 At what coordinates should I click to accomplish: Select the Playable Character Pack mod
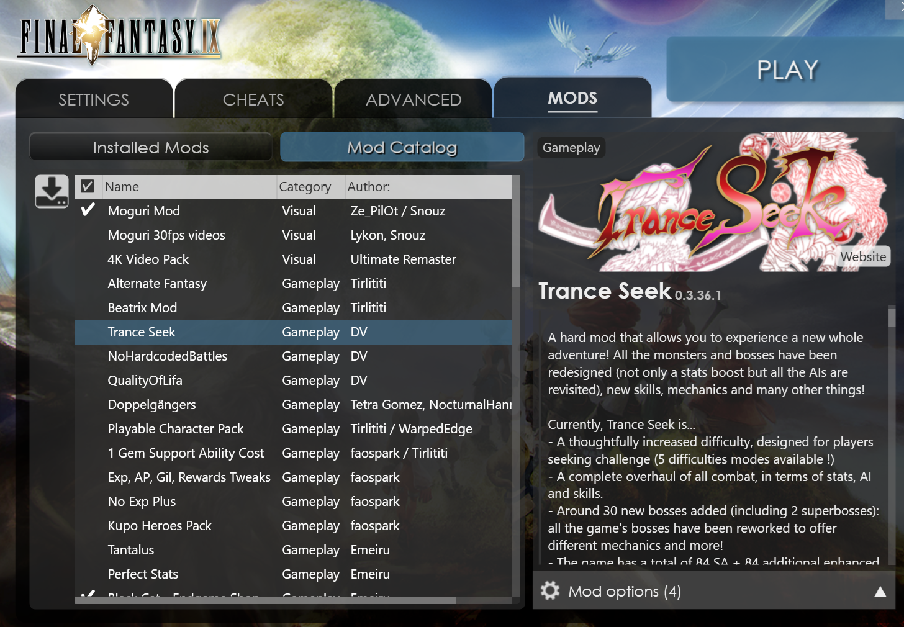point(293,429)
